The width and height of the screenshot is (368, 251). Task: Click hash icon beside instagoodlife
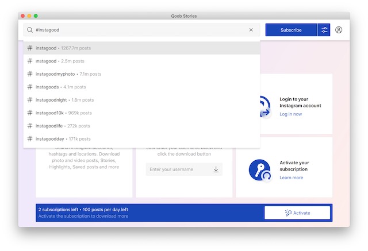[30, 126]
